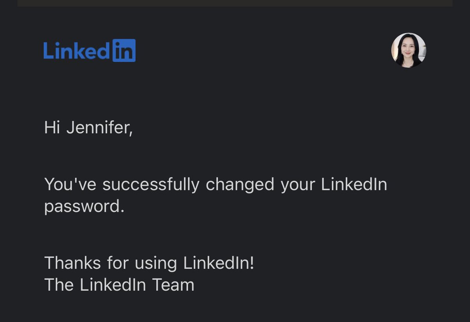The width and height of the screenshot is (470, 322).
Task: Click the word "You've" in the message
Action: [70, 185]
